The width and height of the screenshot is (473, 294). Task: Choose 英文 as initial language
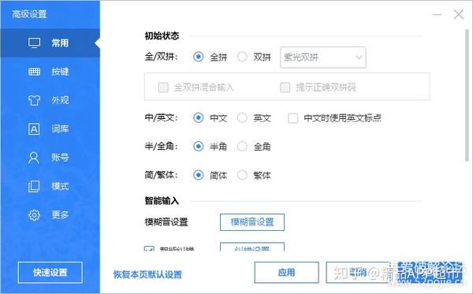click(242, 117)
